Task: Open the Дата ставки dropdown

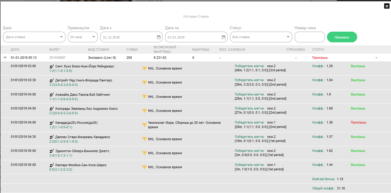Action: click(x=34, y=37)
